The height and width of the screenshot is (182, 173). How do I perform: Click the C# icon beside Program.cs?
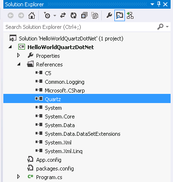(30, 177)
